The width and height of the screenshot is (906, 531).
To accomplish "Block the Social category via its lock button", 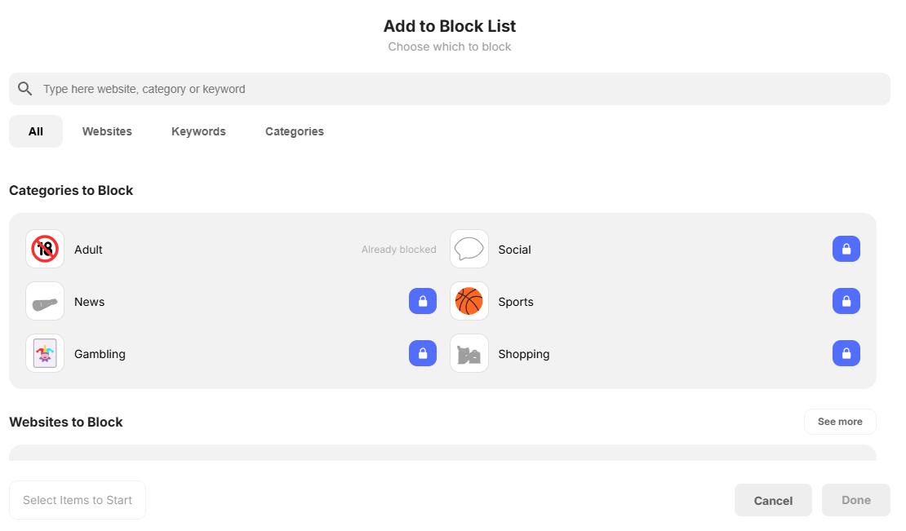I will pyautogui.click(x=846, y=249).
